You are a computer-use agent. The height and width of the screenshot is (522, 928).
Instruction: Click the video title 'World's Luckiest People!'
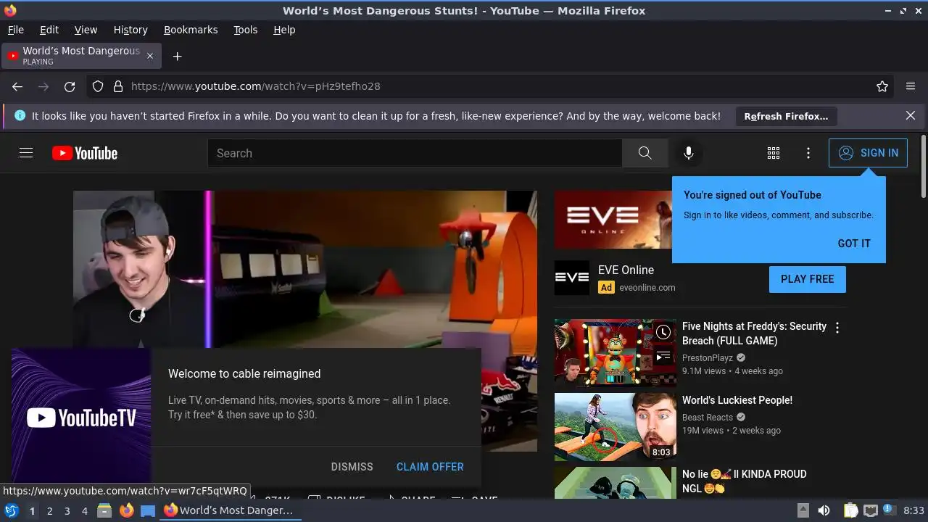tap(737, 400)
